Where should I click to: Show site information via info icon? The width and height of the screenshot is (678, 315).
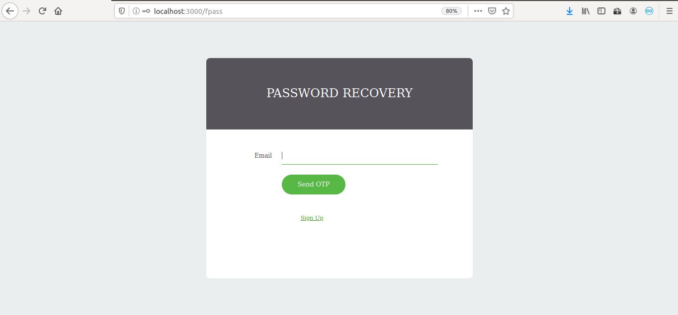click(136, 11)
